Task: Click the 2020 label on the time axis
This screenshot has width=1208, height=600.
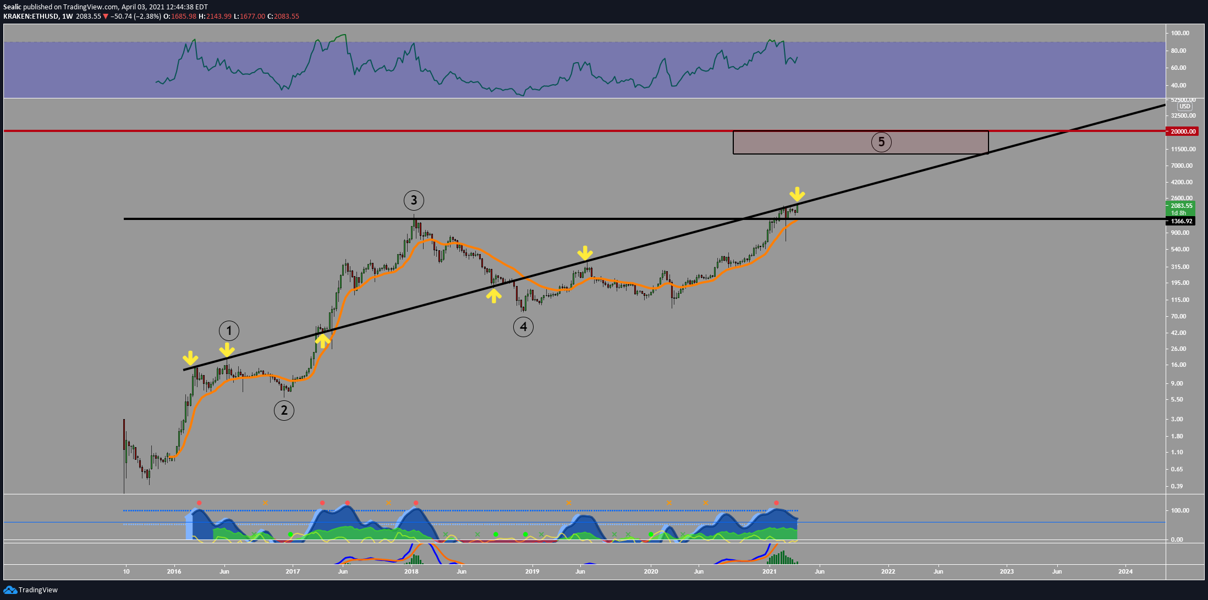Action: (651, 571)
